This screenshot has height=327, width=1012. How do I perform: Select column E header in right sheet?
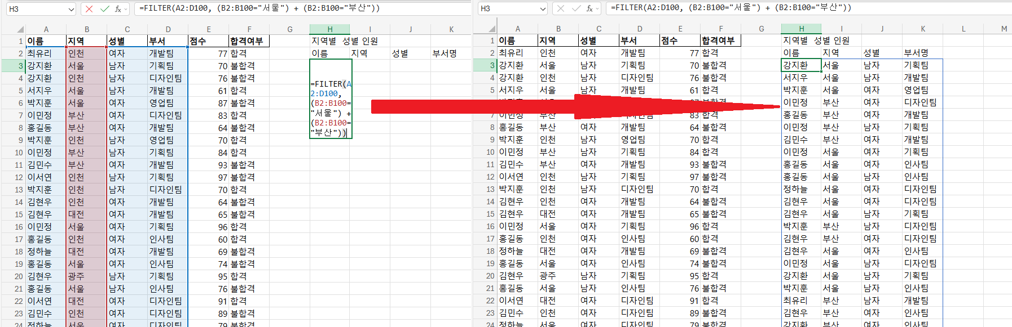[x=680, y=29]
